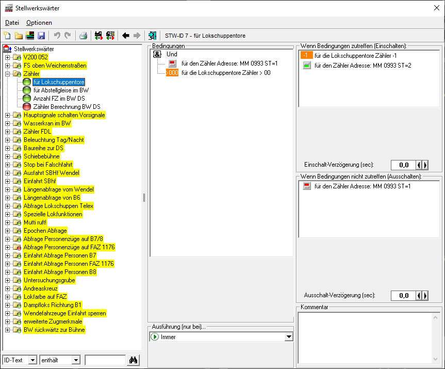Open the 'ID-Text' search field dropdown
Screen dimensions: 445x369
point(32,360)
